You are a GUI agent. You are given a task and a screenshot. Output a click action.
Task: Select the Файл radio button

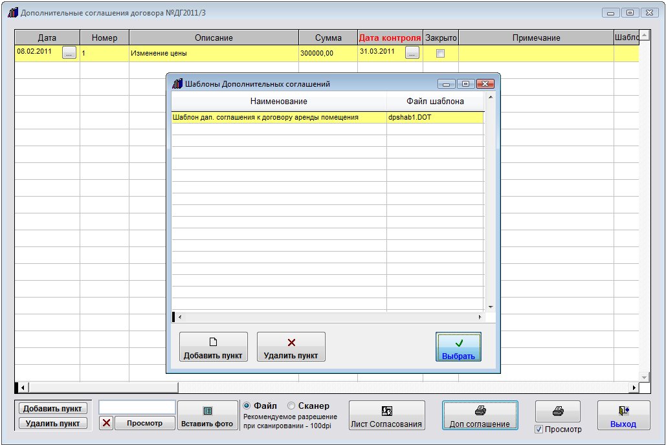point(247,406)
